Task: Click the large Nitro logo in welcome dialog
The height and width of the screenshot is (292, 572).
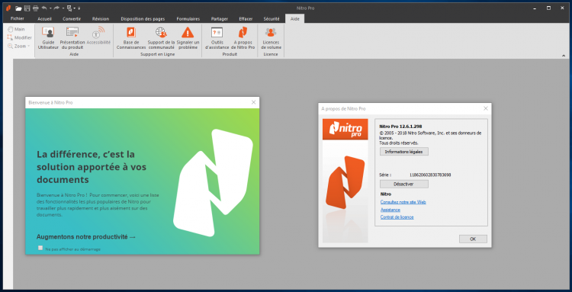Action: pos(213,183)
